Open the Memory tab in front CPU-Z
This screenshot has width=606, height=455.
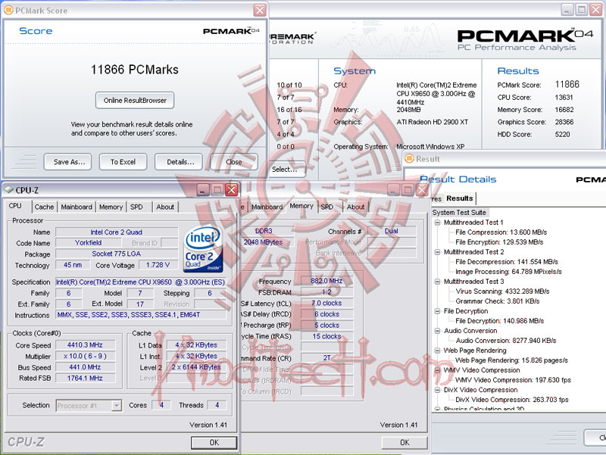(x=111, y=207)
